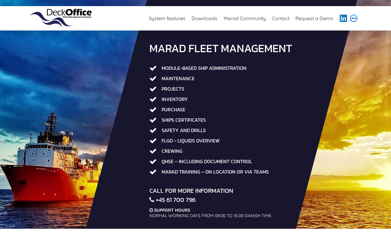
Task: Click the checkmark next to FLGO – Liquids Overview
Action: [x=153, y=141]
